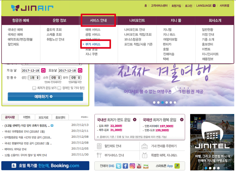Select 부가 서비스 submenu item
Viewport: 236px width, 173px height.
coord(93,44)
